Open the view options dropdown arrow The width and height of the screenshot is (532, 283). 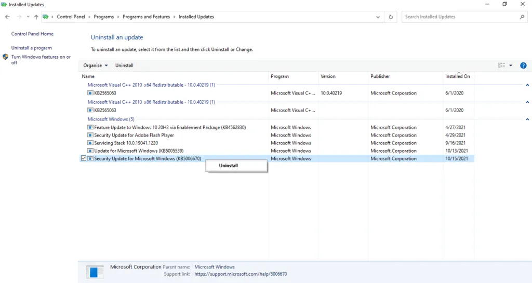(x=511, y=65)
